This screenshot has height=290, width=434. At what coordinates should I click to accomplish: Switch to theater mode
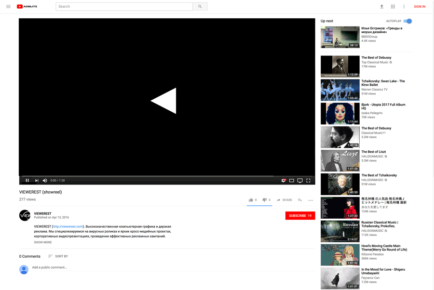pyautogui.click(x=292, y=181)
